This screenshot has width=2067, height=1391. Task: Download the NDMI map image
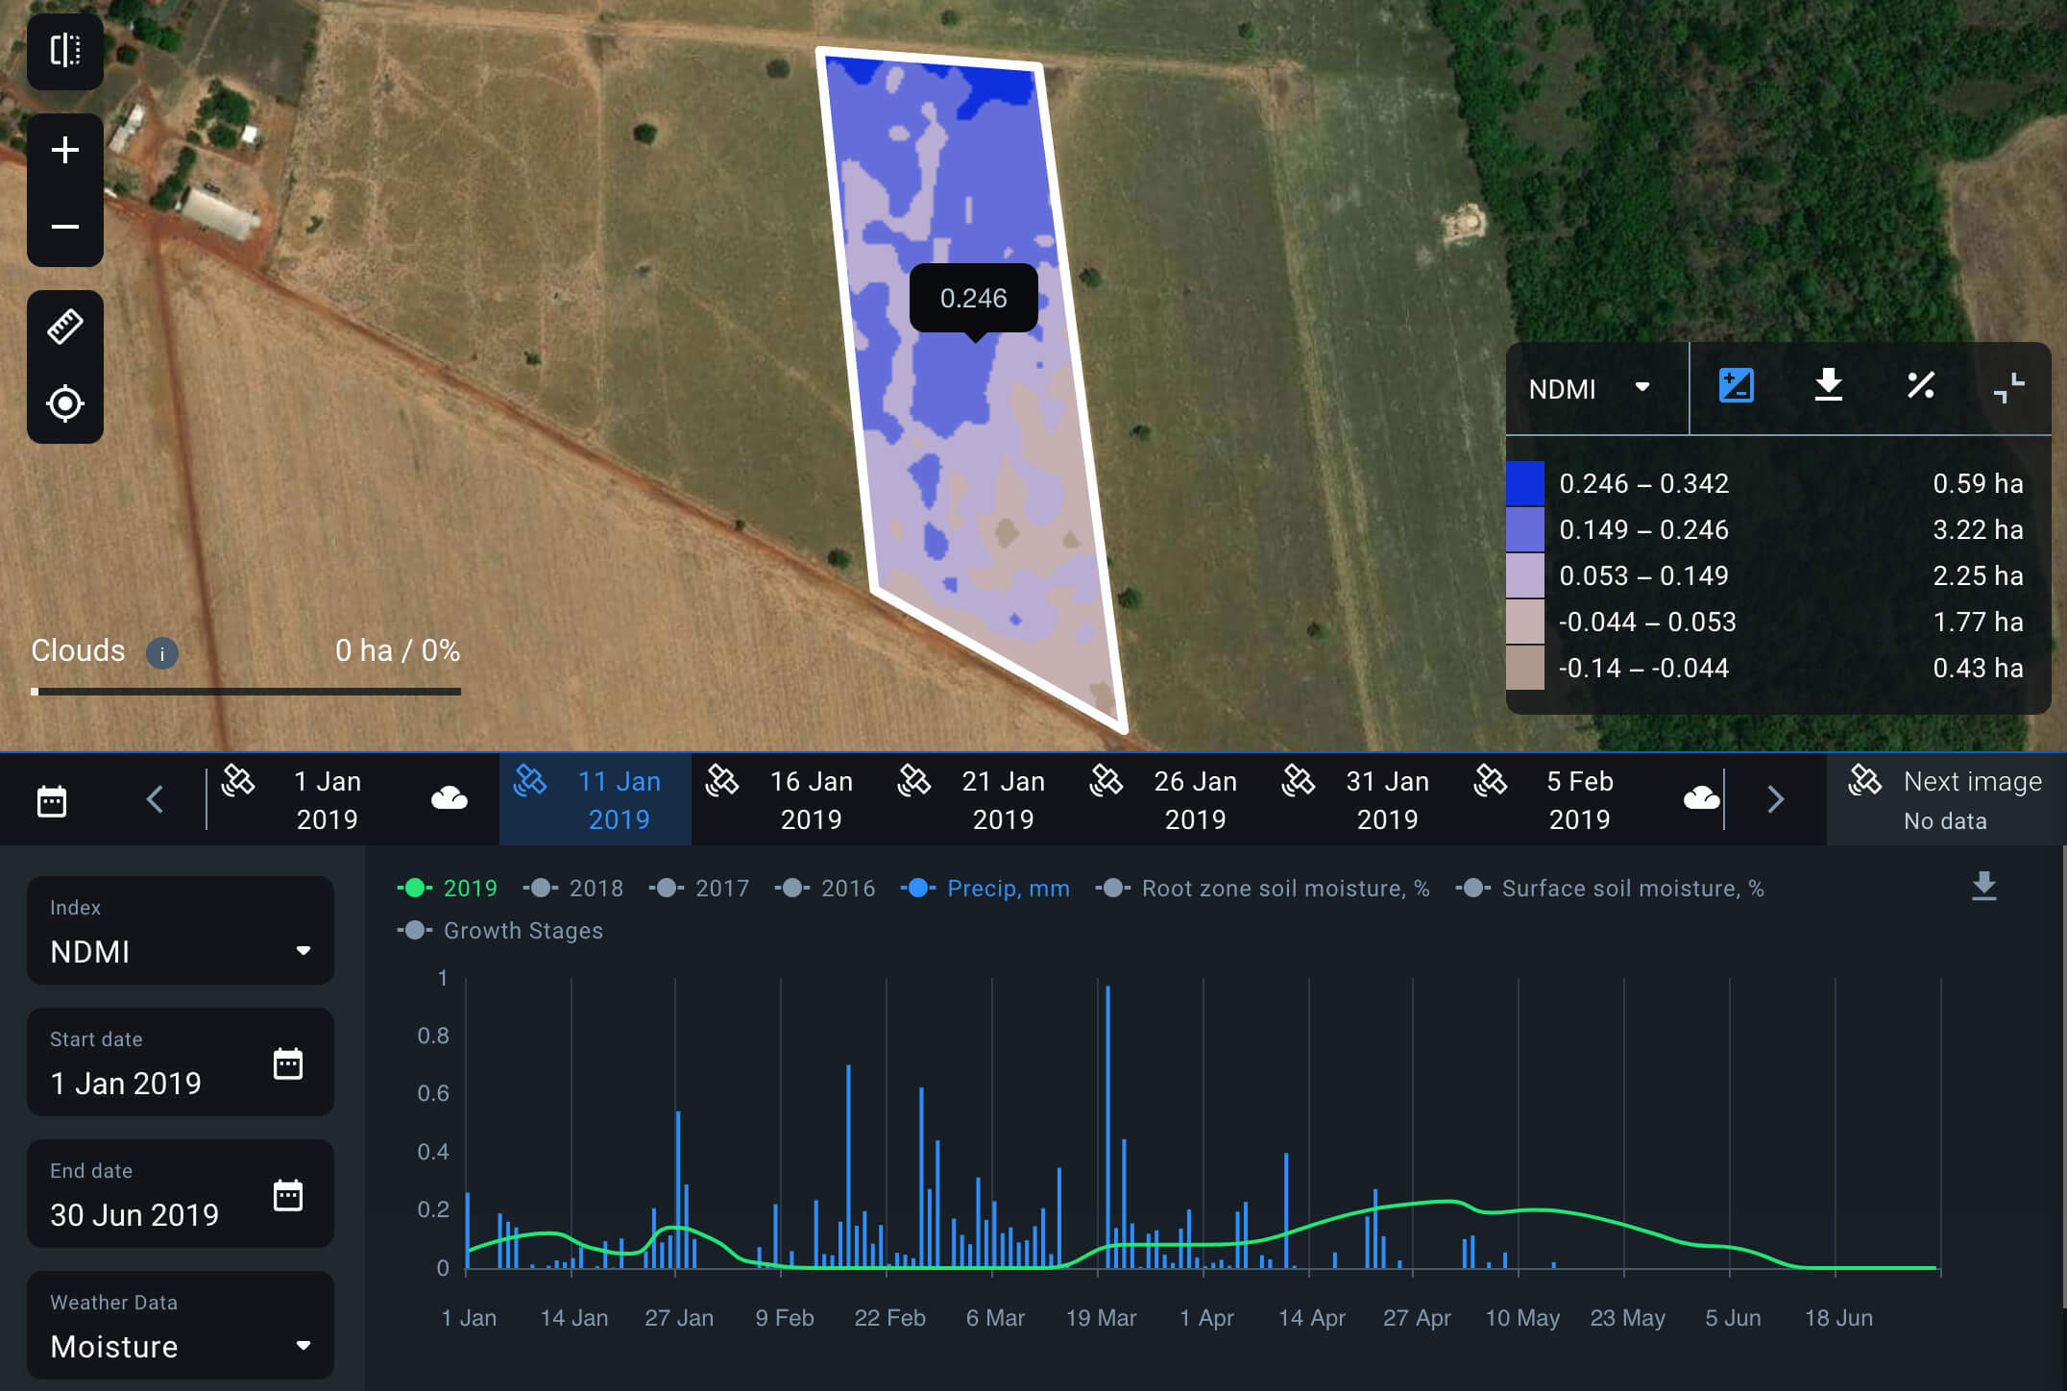click(x=1828, y=386)
